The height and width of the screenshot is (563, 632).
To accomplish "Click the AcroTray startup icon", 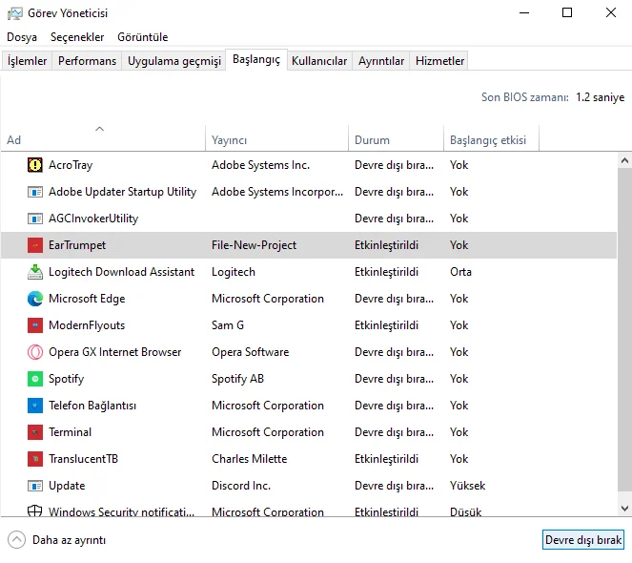I will [x=35, y=165].
